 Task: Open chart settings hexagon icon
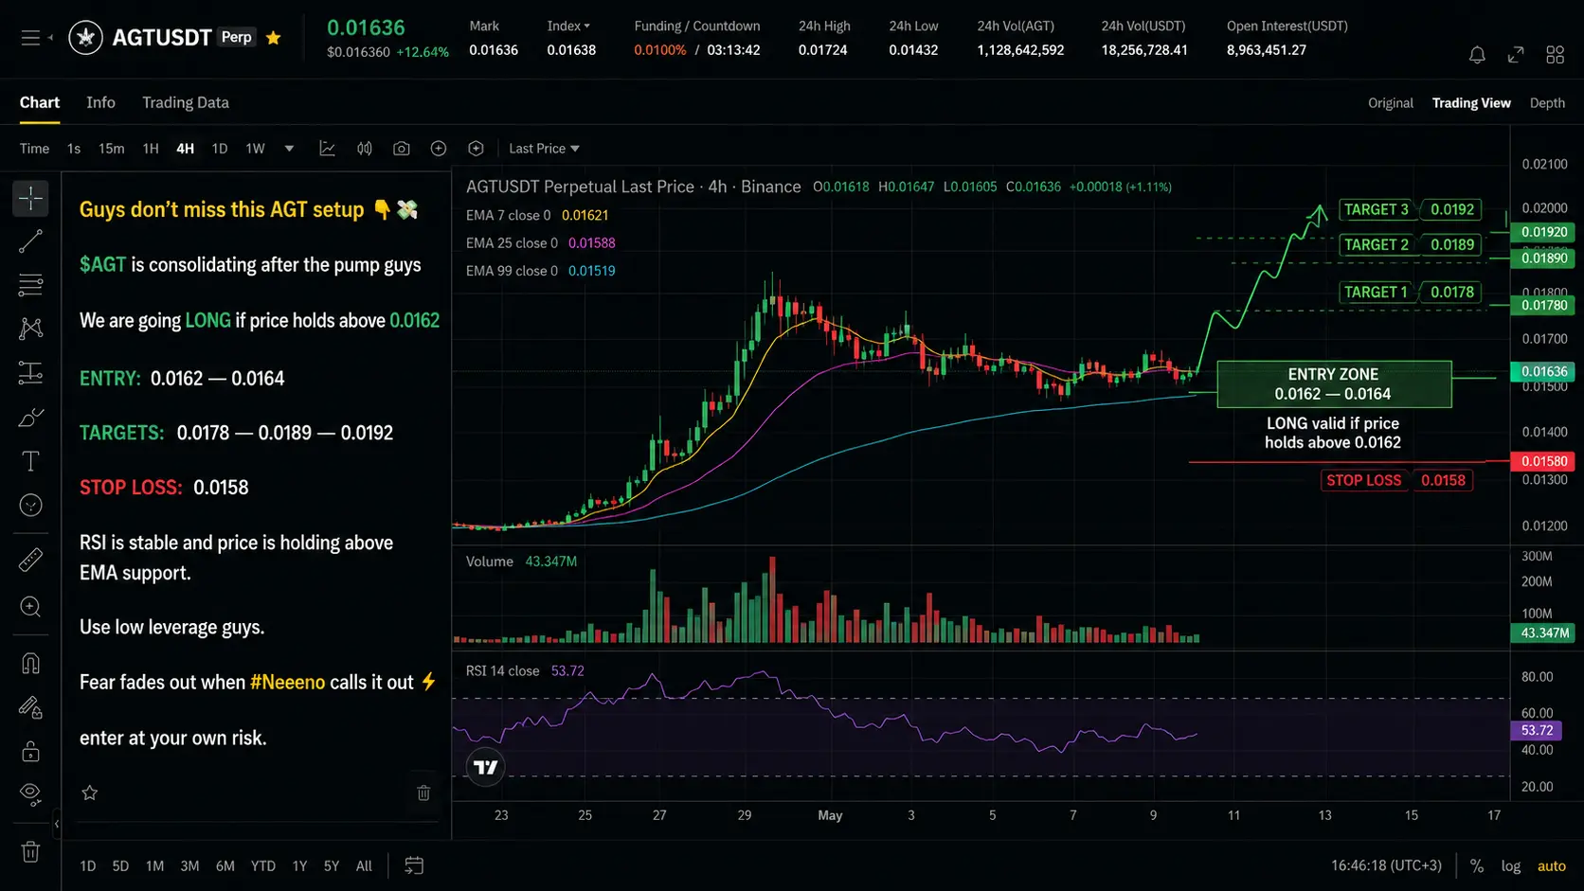pos(476,149)
